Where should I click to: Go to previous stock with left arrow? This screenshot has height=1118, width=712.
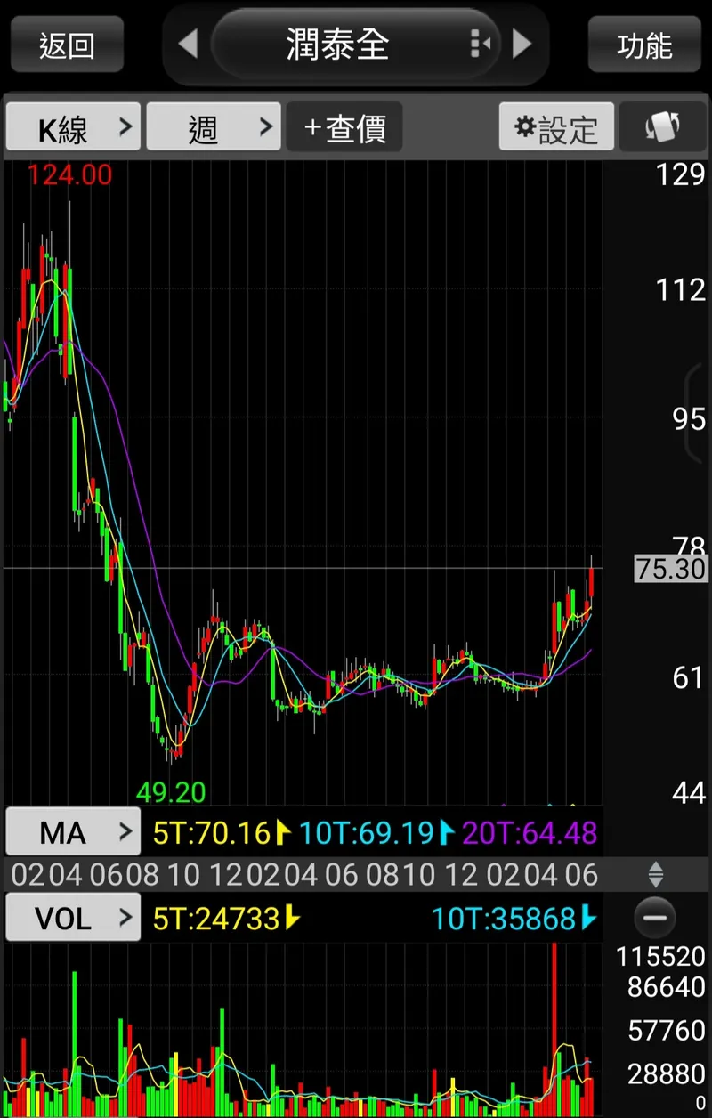pos(187,44)
